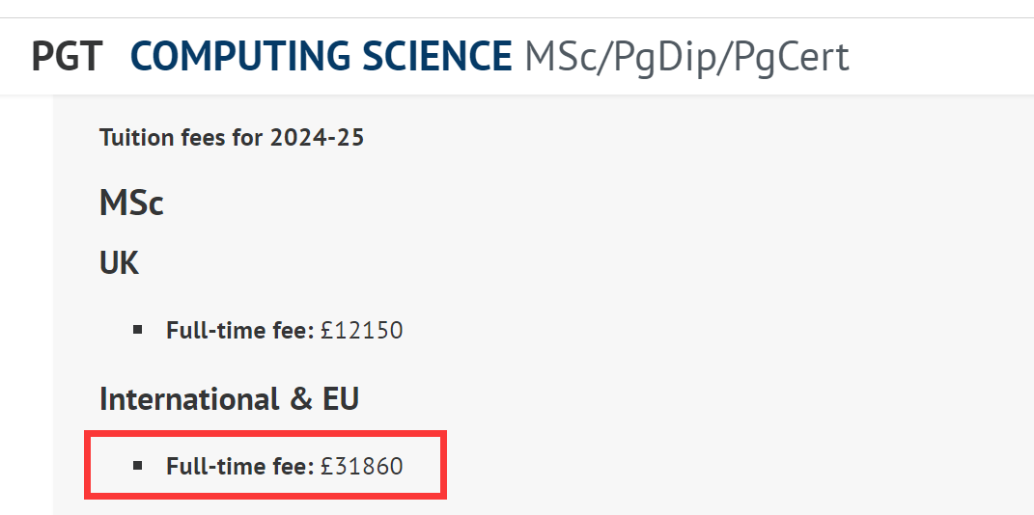The width and height of the screenshot is (1034, 515).
Task: Click the £31860 fee amount
Action: pos(362,466)
